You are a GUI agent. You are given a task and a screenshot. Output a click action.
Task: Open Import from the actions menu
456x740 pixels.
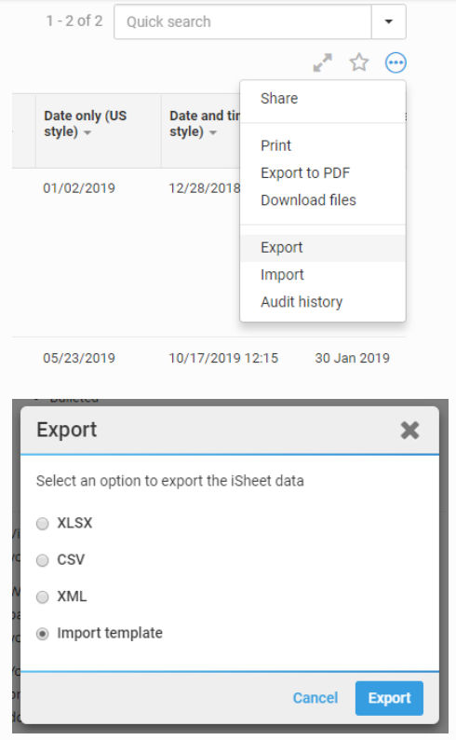[282, 275]
